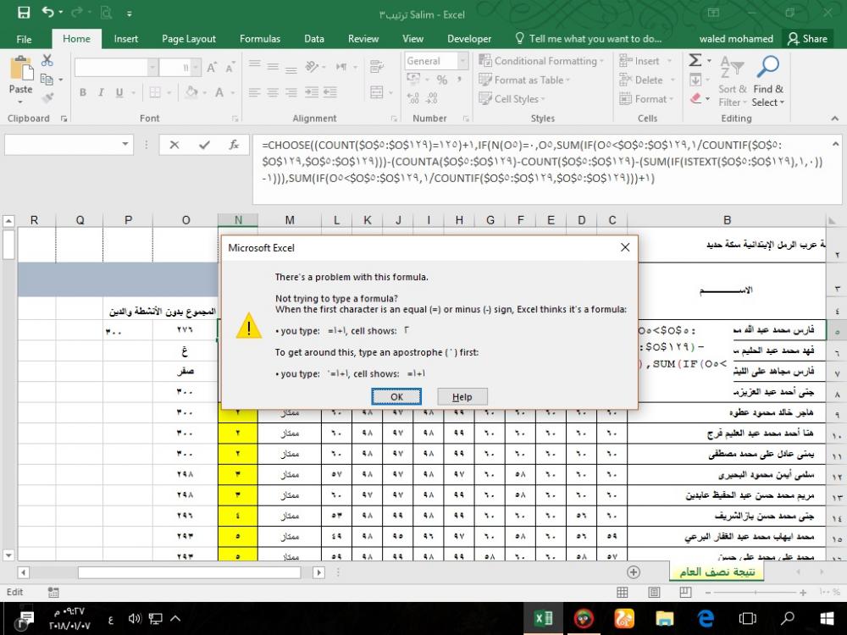Select column N header
This screenshot has width=847, height=635.
(x=238, y=220)
